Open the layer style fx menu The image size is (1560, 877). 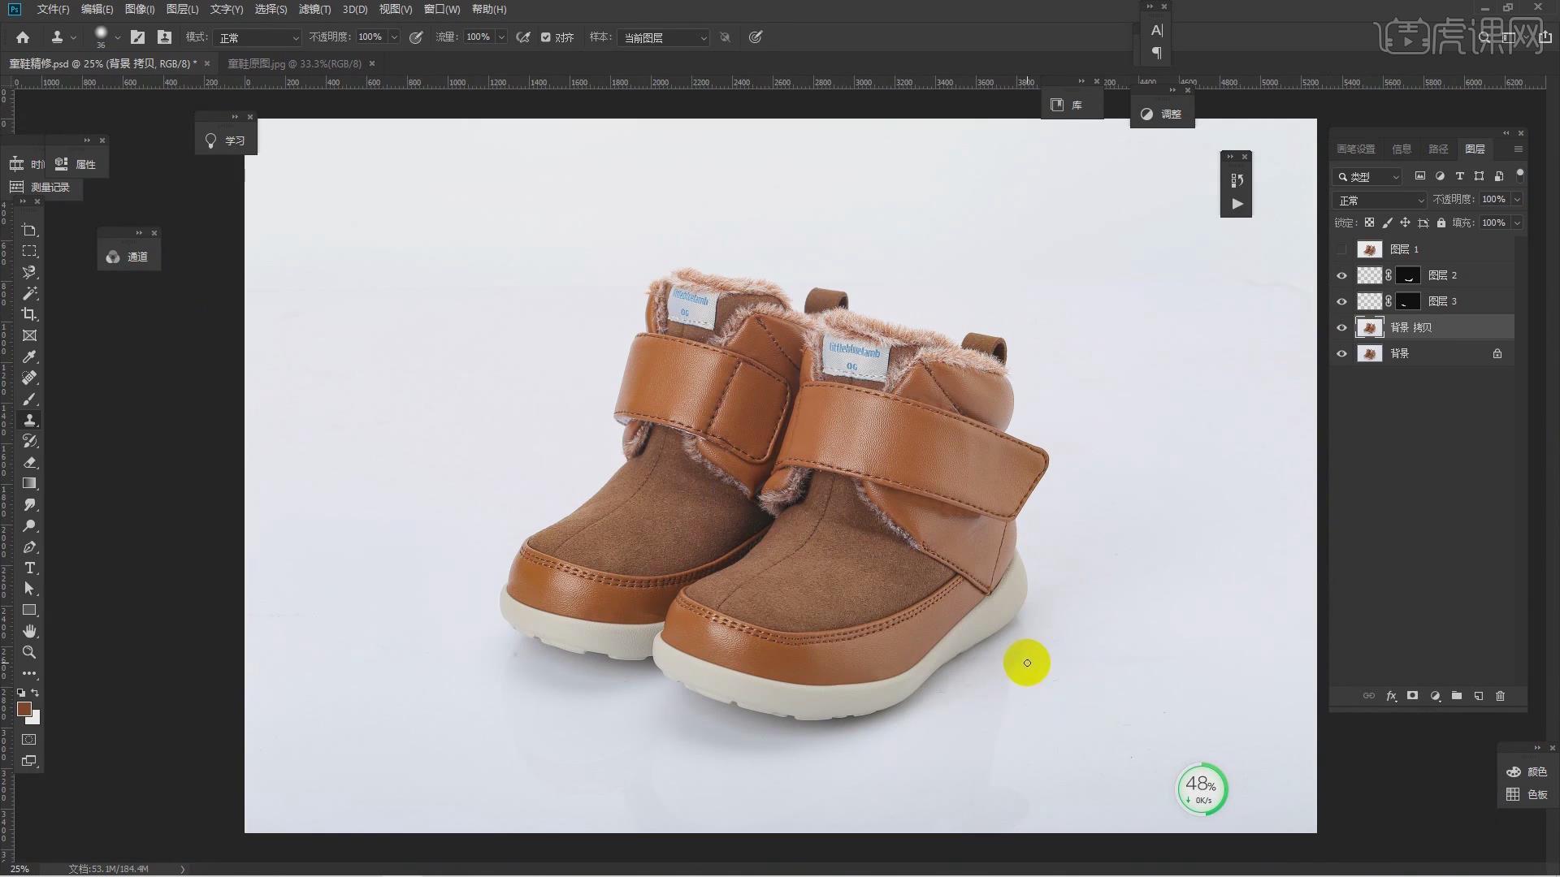point(1391,696)
